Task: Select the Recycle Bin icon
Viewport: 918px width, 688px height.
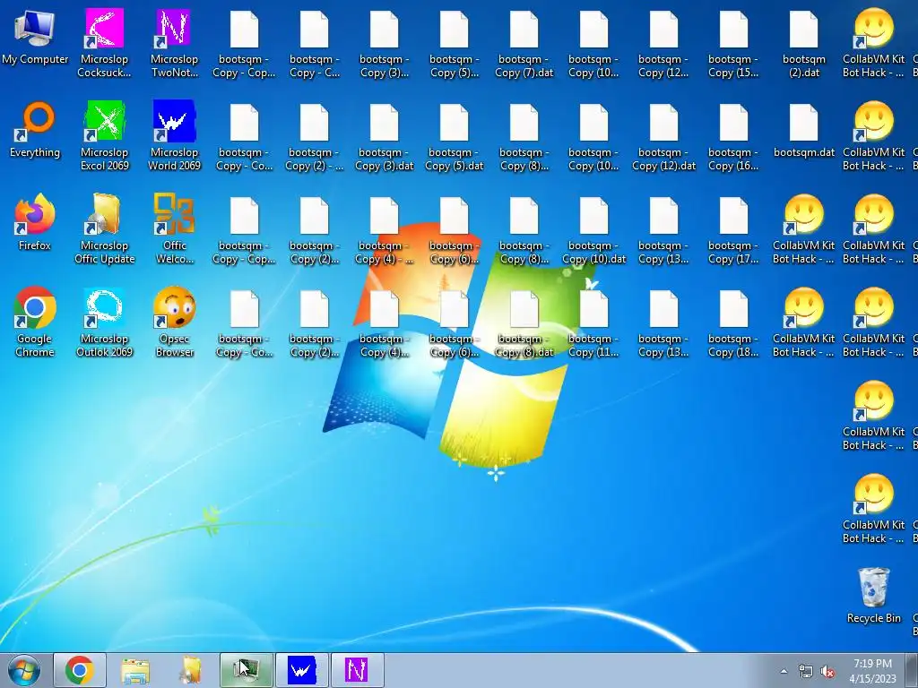Action: 873,596
